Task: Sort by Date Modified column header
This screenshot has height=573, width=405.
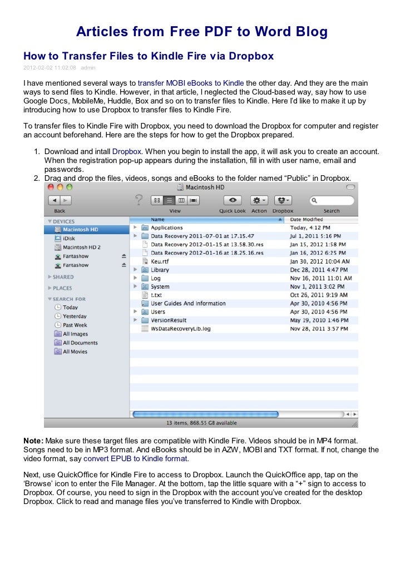Action: click(322, 220)
